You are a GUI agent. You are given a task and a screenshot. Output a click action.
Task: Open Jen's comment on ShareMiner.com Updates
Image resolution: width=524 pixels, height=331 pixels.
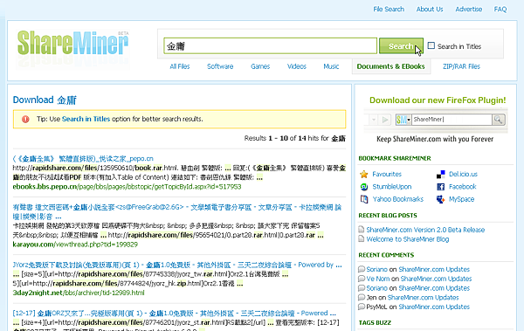423,297
